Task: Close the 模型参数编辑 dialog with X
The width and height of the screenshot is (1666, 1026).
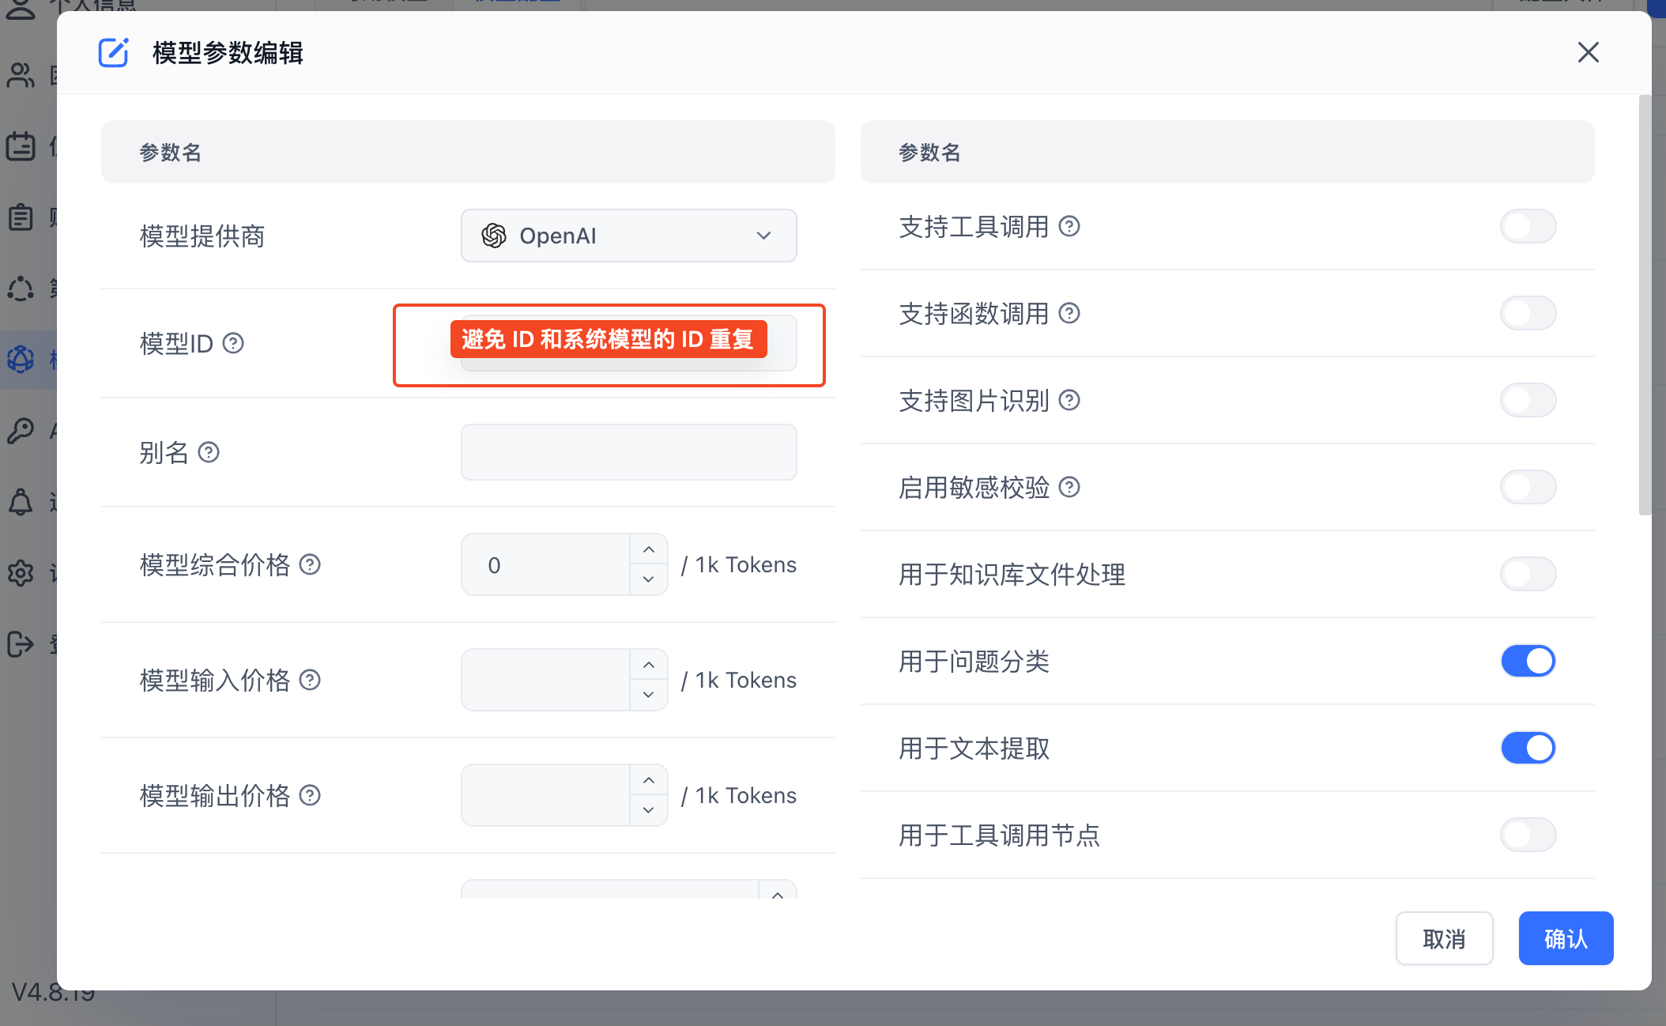Action: pos(1588,52)
